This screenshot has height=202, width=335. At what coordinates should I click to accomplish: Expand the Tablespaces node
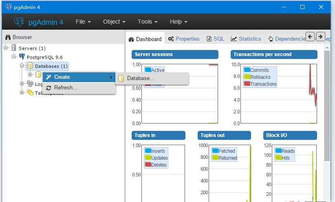[22, 92]
